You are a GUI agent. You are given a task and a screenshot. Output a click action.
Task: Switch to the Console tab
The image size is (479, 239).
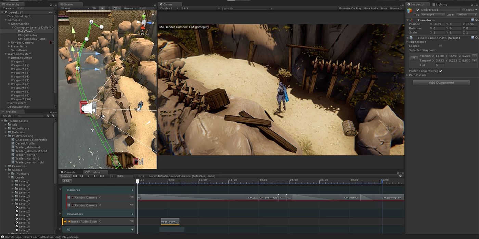[x=69, y=172]
